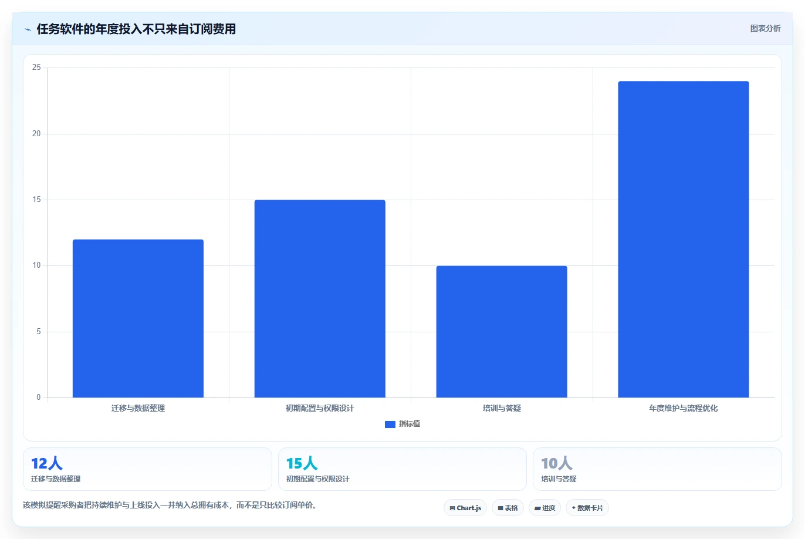Screen dimensions: 805x539
Task: Click the 图表分析 label in header
Action: [765, 28]
